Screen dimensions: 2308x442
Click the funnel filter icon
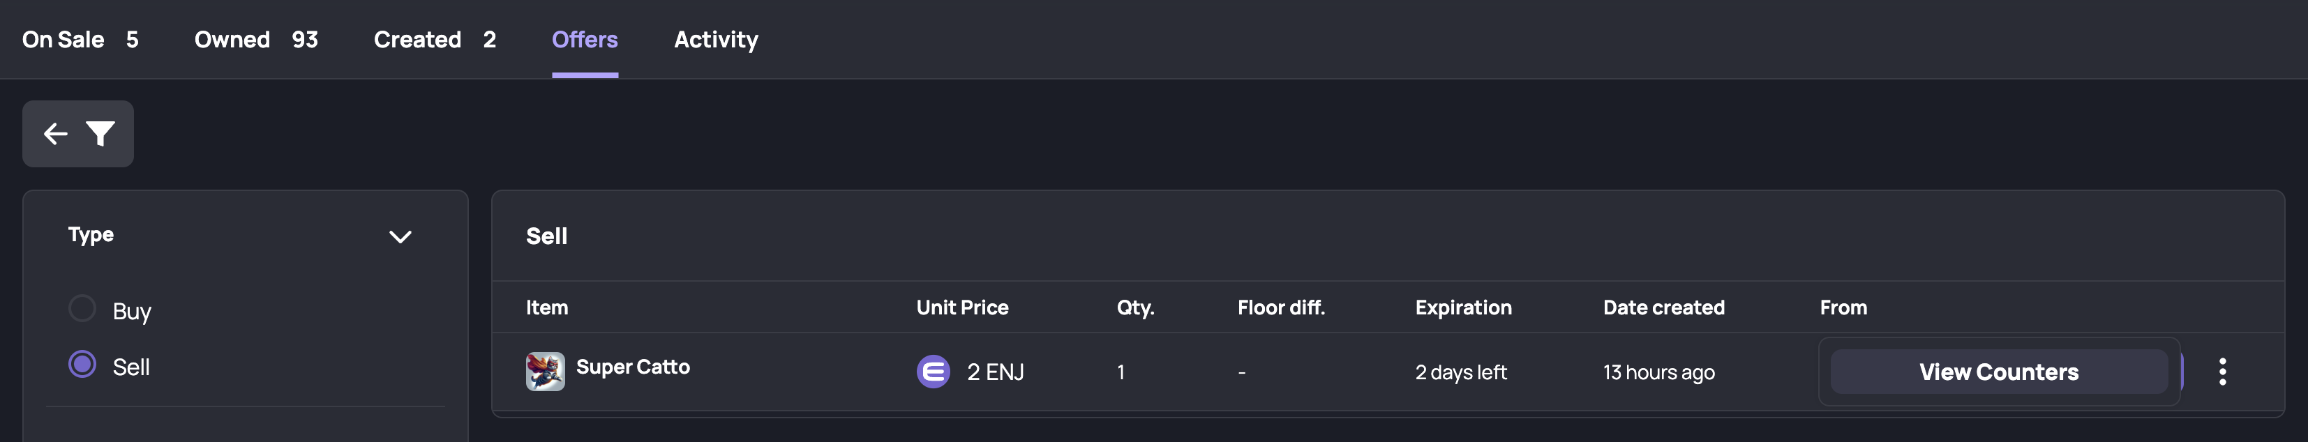coord(100,135)
